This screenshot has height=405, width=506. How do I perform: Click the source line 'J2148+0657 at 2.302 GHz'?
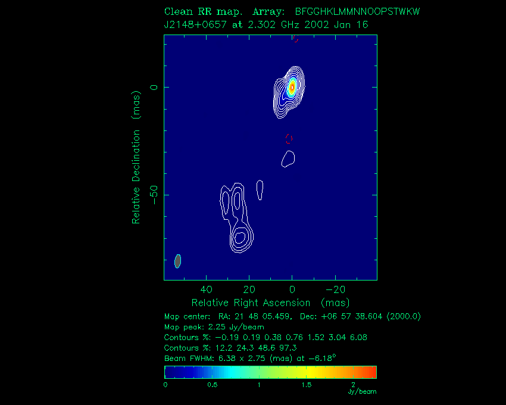pos(232,24)
